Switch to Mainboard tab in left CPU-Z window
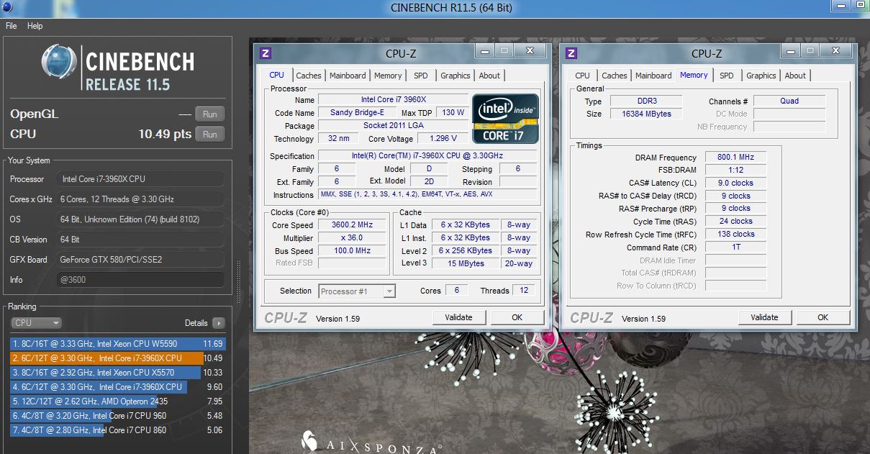The image size is (870, 454). tap(348, 76)
